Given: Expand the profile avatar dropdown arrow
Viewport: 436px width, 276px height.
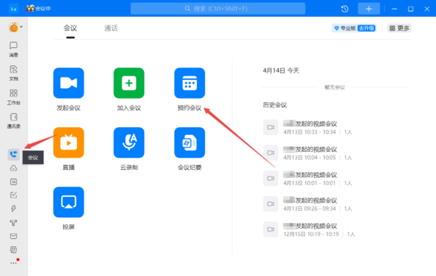Looking at the screenshot, I should [21, 27].
